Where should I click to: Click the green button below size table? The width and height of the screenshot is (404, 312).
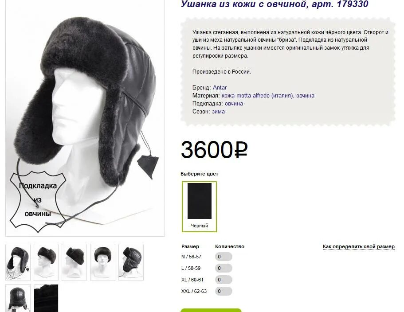211,310
